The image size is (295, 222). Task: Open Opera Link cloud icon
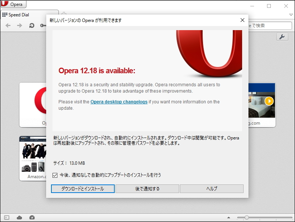click(x=19, y=218)
